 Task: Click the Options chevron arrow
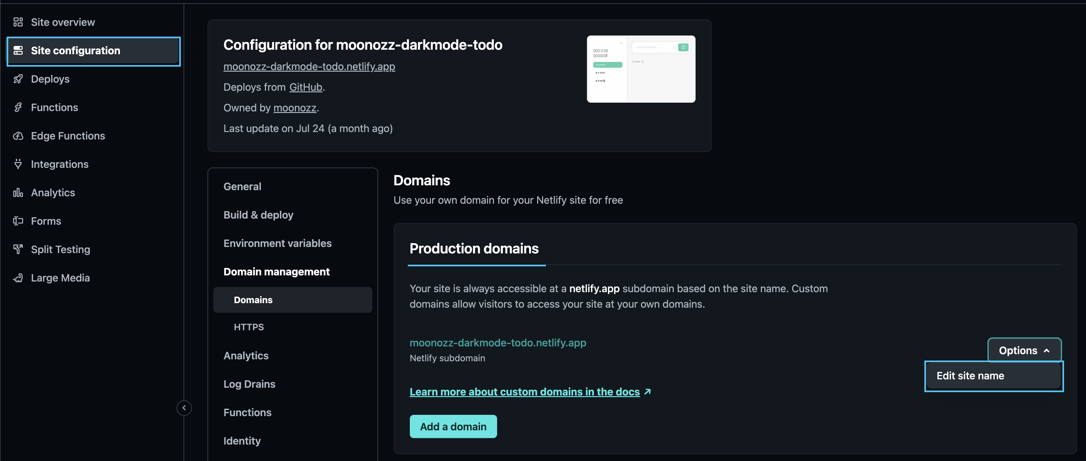point(1046,351)
